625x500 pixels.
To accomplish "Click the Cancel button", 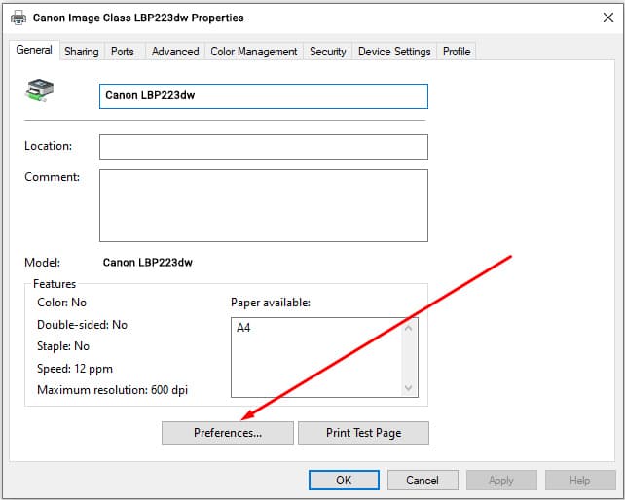I will coord(423,481).
